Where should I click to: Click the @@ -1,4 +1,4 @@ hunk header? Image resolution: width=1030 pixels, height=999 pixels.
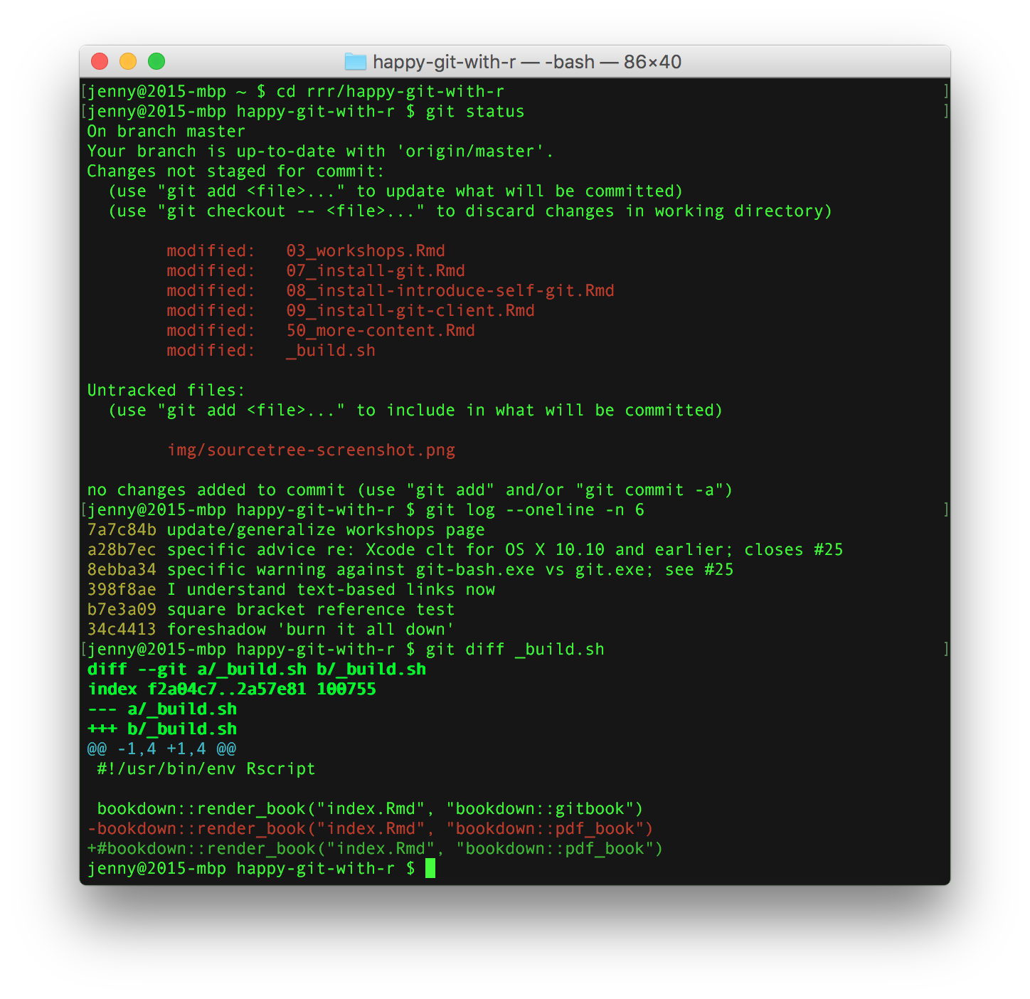(161, 749)
